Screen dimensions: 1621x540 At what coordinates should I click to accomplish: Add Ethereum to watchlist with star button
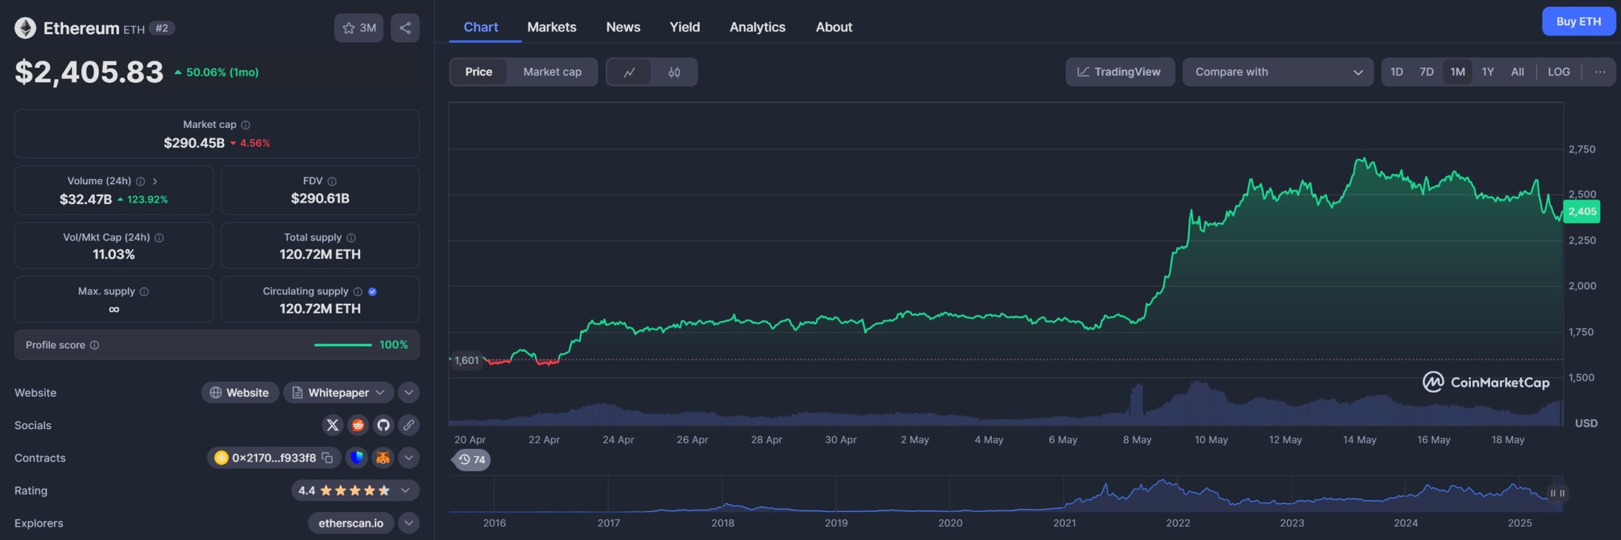(358, 28)
